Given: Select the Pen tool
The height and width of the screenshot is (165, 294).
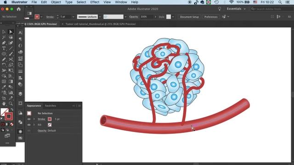Looking at the screenshot, I should [4, 43].
